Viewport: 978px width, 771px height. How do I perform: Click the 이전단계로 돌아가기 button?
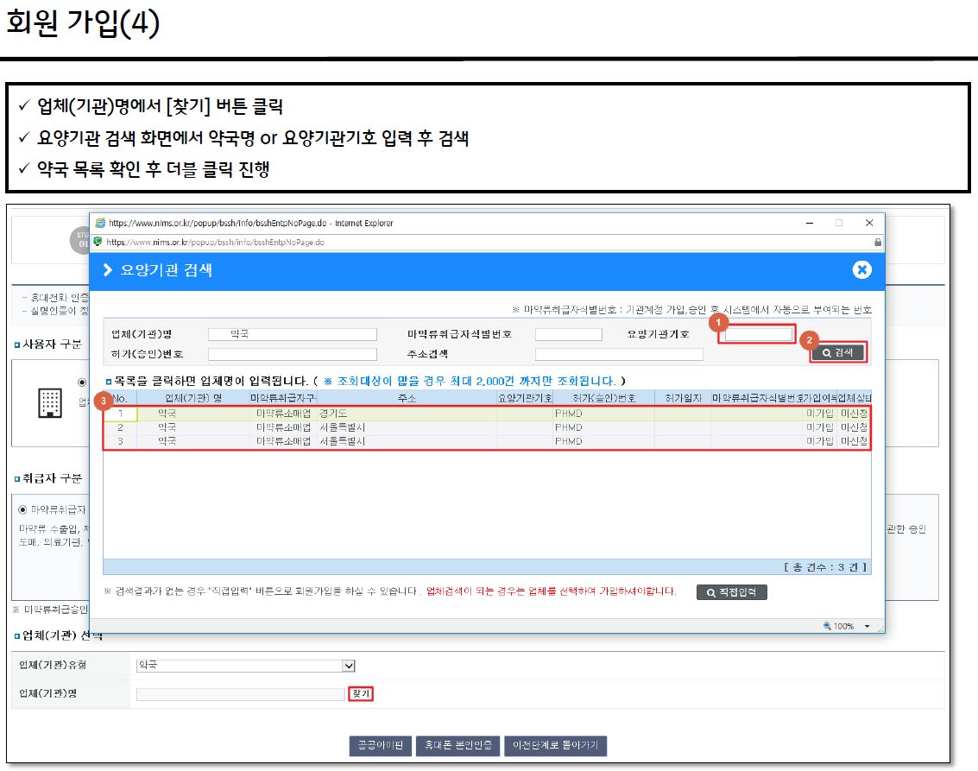coord(555,746)
